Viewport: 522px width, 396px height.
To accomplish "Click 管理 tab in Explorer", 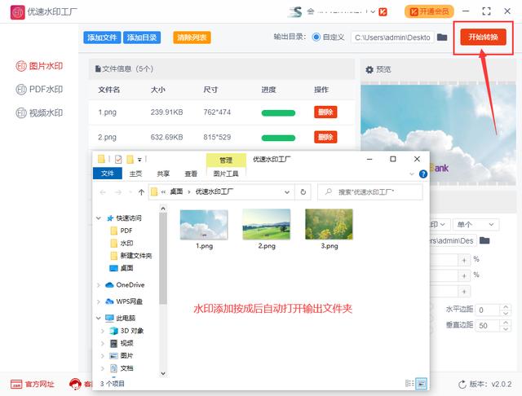I will 226,161.
